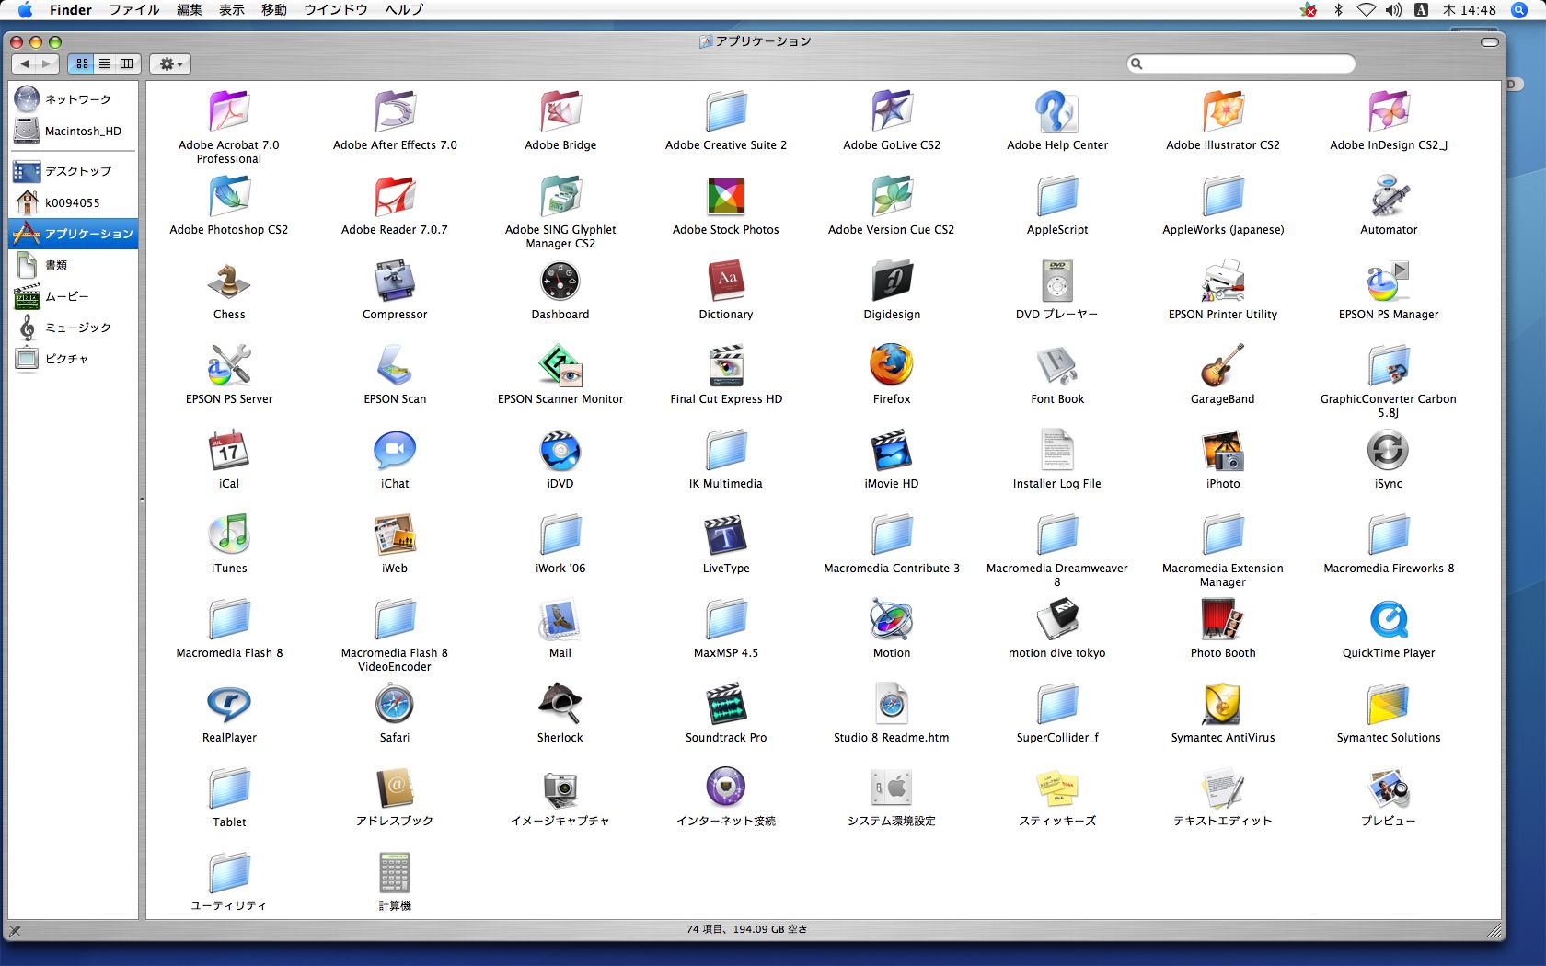Select the iMovie HD icon

coord(892,451)
